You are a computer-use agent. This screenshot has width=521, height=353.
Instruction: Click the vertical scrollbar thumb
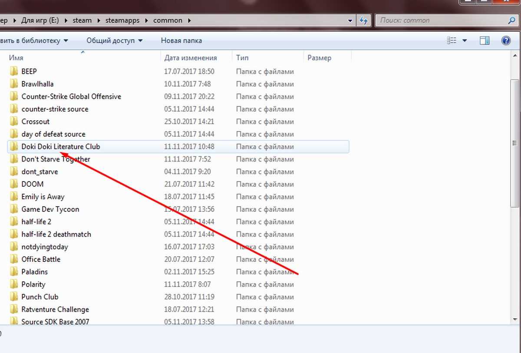pyautogui.click(x=514, y=143)
